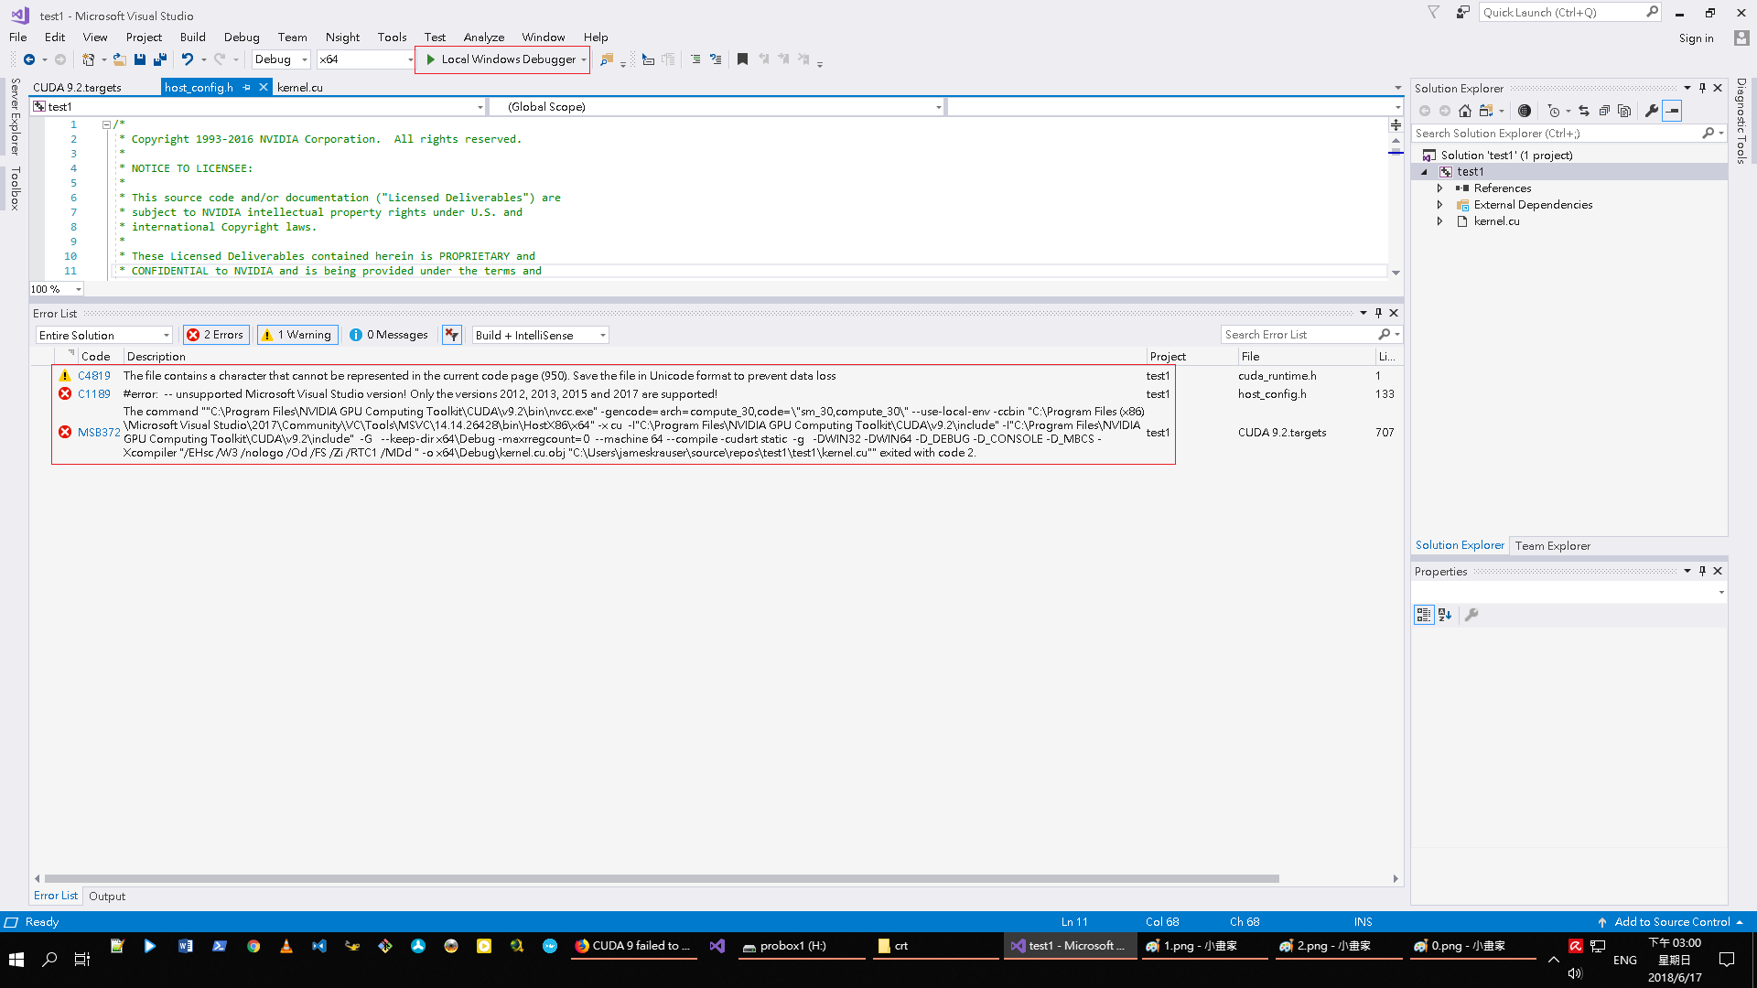Switch to the kernel.cu editor tab
Screen dimensions: 1757x988
(x=300, y=87)
